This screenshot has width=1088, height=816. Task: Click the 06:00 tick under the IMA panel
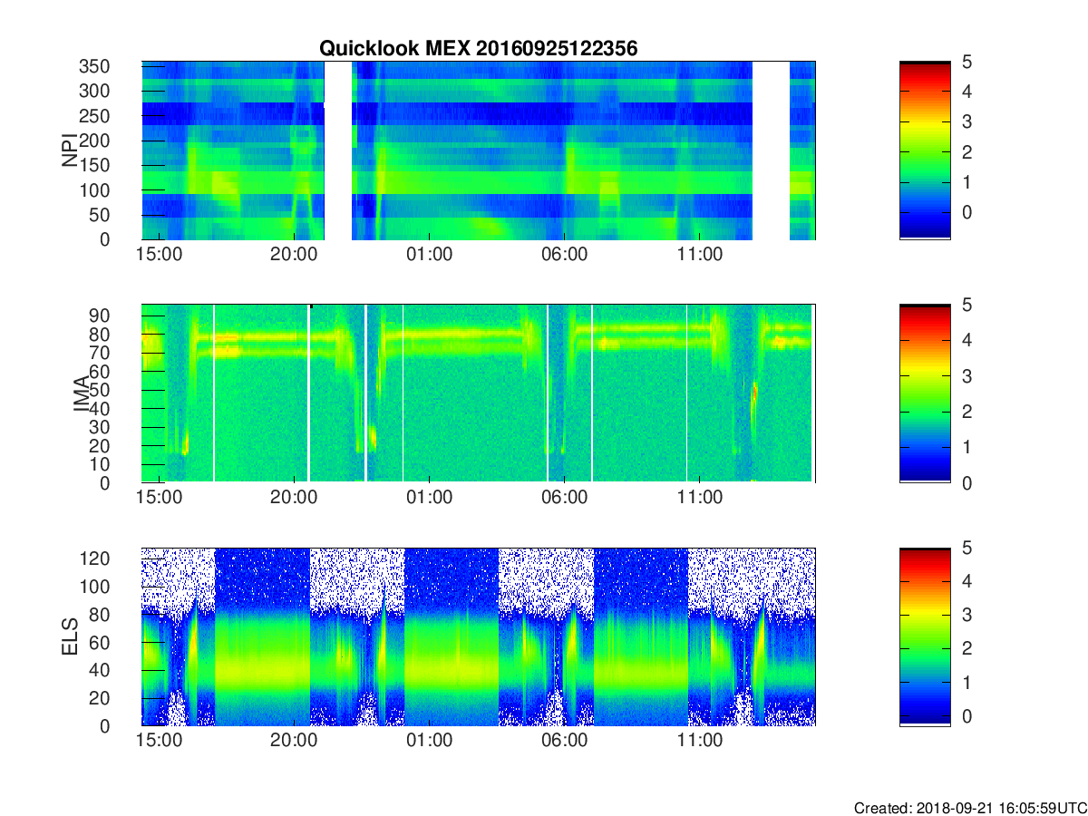tap(564, 498)
